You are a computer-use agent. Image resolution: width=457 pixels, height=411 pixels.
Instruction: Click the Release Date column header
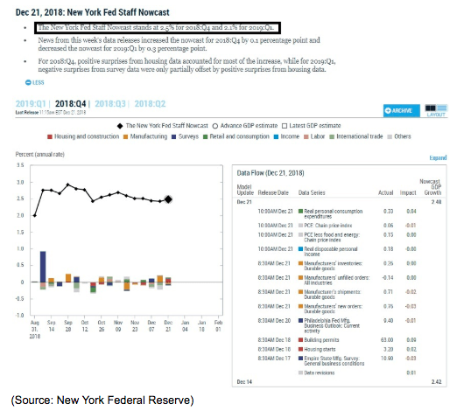pyautogui.click(x=273, y=192)
